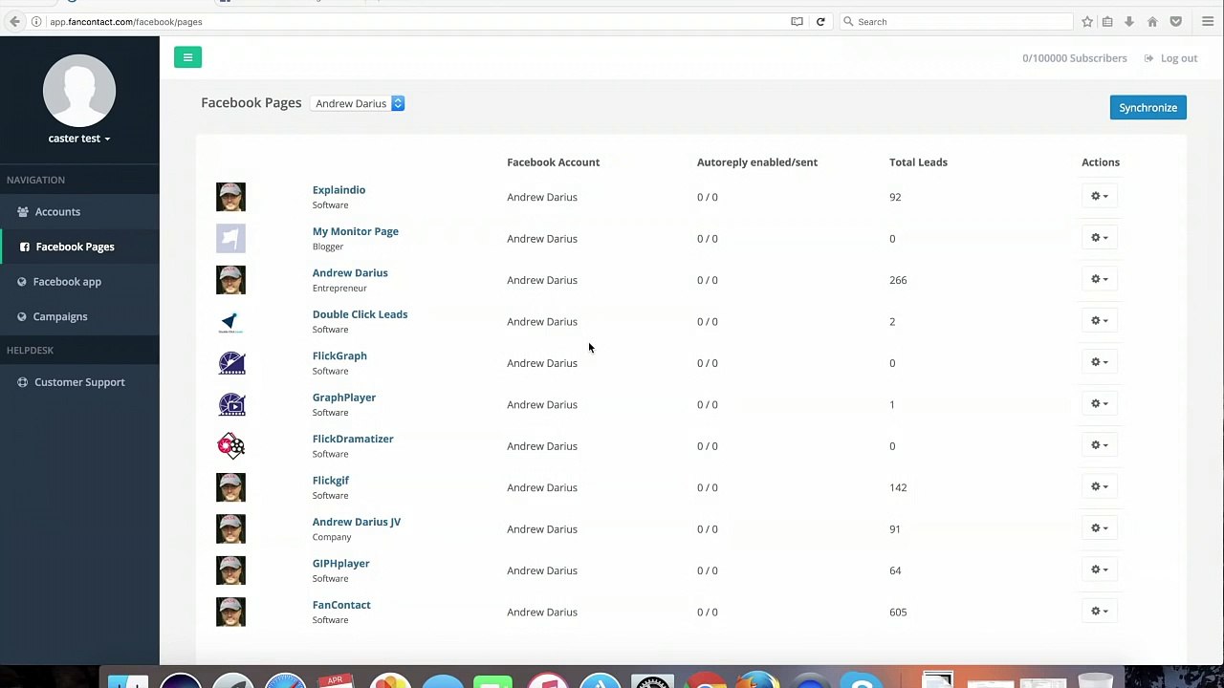Open the actions gear for My Monitor Page
Image resolution: width=1224 pixels, height=688 pixels.
point(1100,238)
